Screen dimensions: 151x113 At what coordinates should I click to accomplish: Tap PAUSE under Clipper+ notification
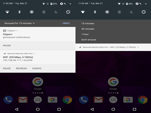coord(7,45)
